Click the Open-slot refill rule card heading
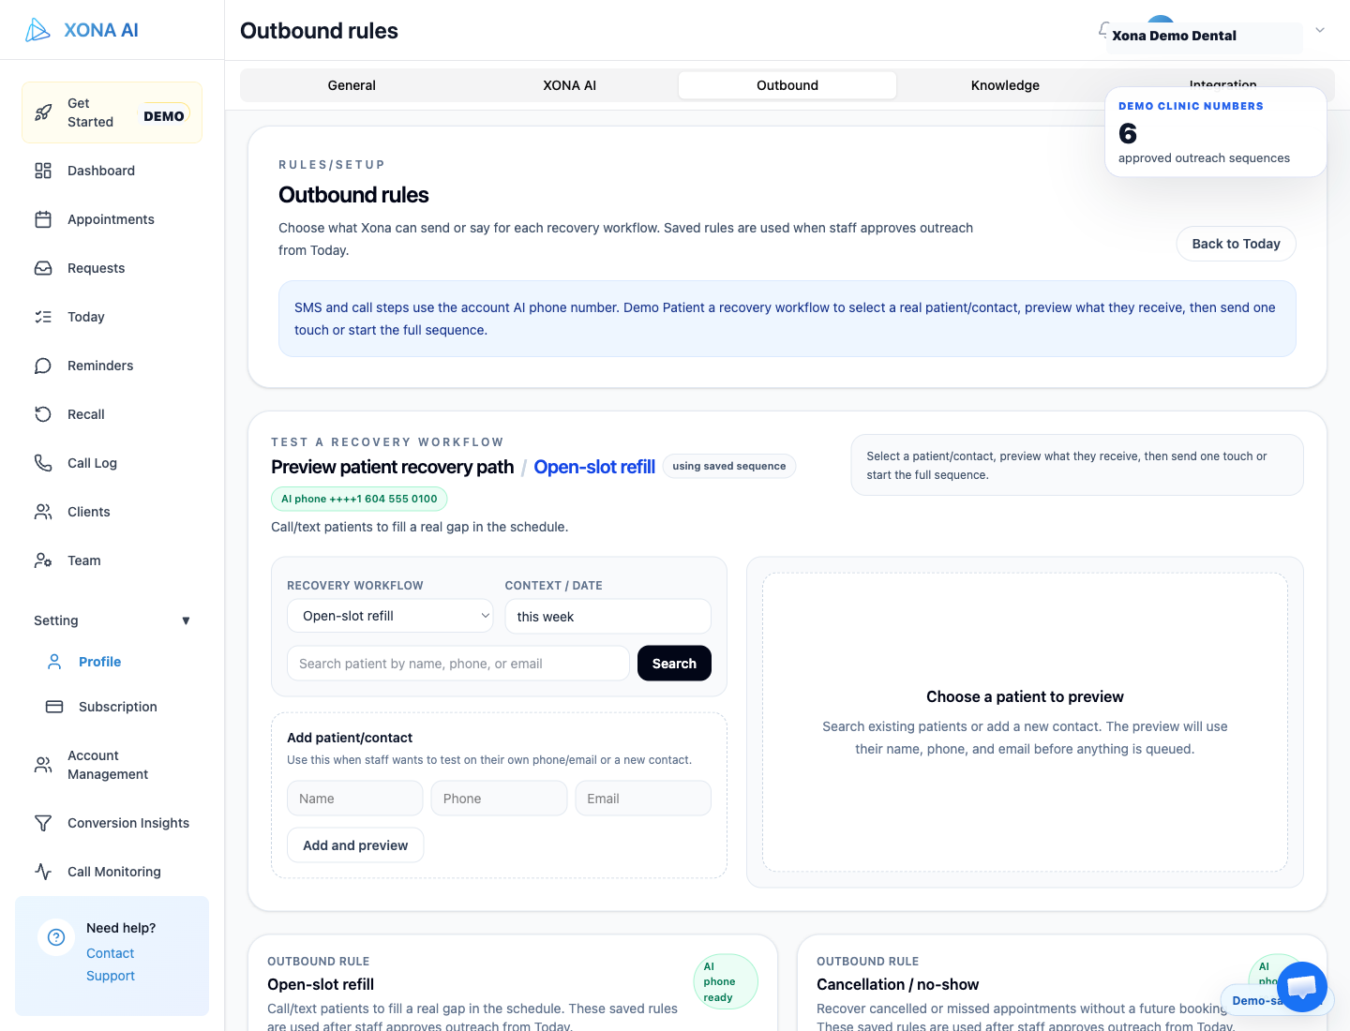Screen dimensions: 1350x1031 [x=321, y=984]
